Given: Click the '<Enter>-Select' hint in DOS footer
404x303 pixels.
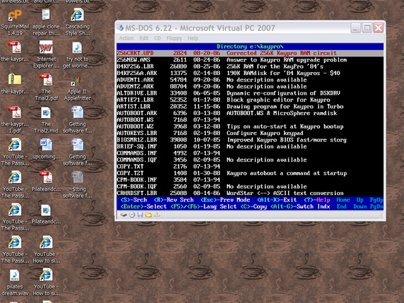Looking at the screenshot, I should (x=143, y=206).
